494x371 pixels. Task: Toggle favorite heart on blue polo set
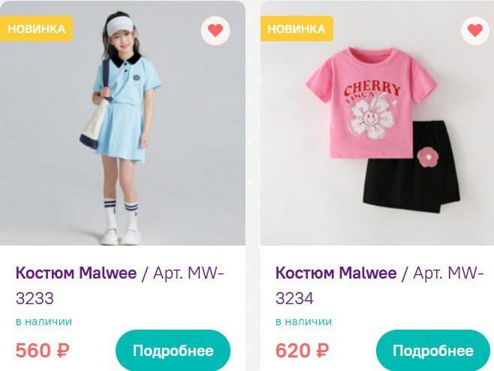[215, 31]
